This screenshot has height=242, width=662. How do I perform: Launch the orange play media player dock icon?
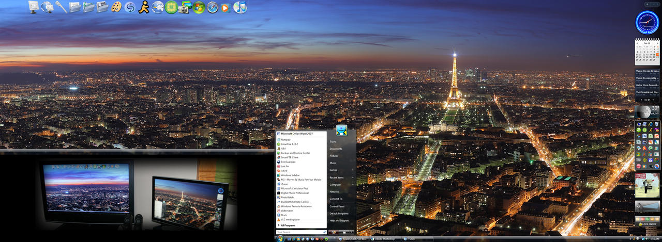click(226, 7)
